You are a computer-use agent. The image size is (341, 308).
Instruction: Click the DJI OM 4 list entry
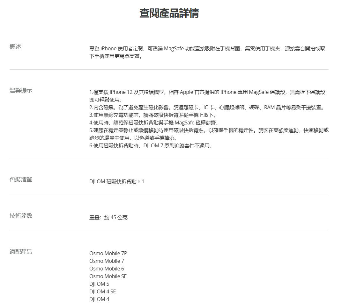tap(99, 299)
